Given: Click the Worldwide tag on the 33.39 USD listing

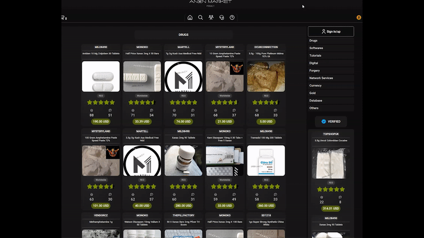Looking at the screenshot, I should click(x=142, y=96).
